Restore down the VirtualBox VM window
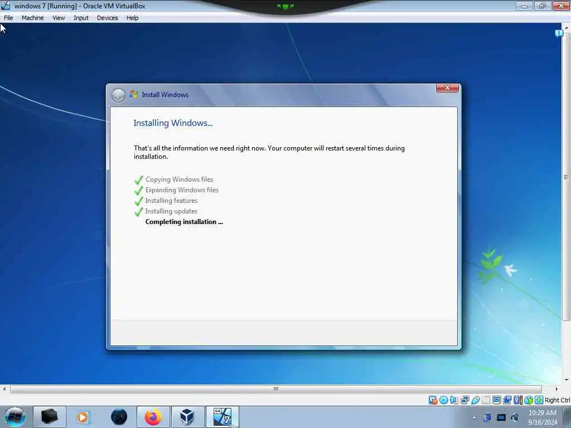 [542, 6]
